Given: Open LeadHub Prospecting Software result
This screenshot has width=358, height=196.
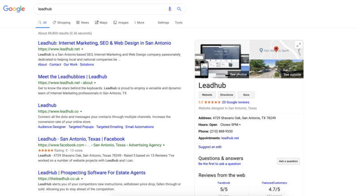Looking at the screenshot, I should click(92, 173).
